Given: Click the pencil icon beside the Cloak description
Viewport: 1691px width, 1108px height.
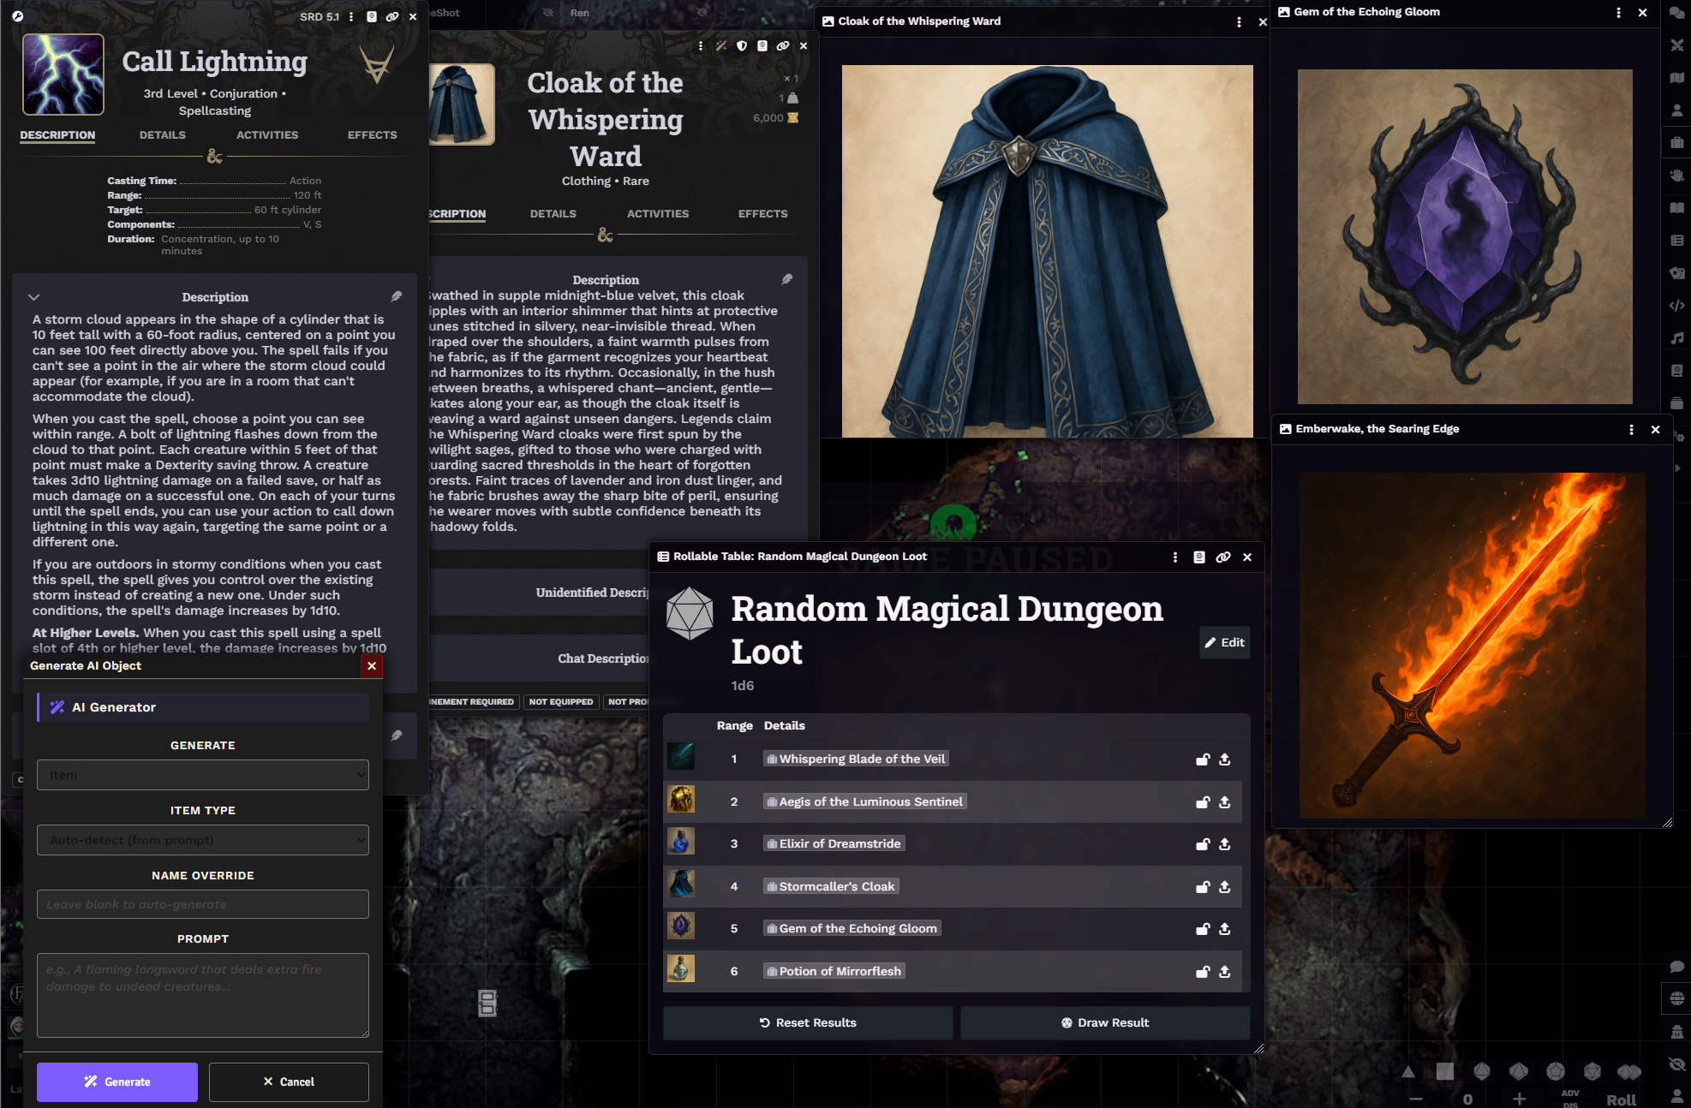Looking at the screenshot, I should (x=786, y=279).
